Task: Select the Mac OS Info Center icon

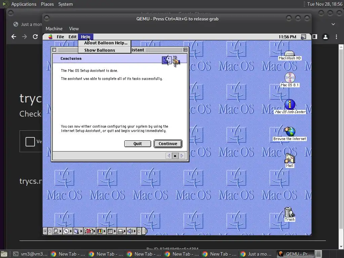Action: point(290,107)
